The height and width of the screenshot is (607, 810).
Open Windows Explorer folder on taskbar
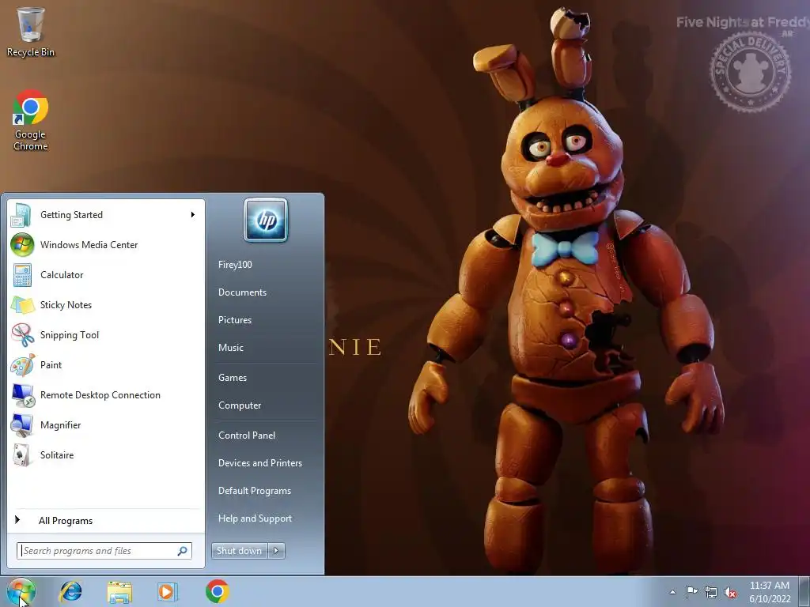click(x=119, y=591)
